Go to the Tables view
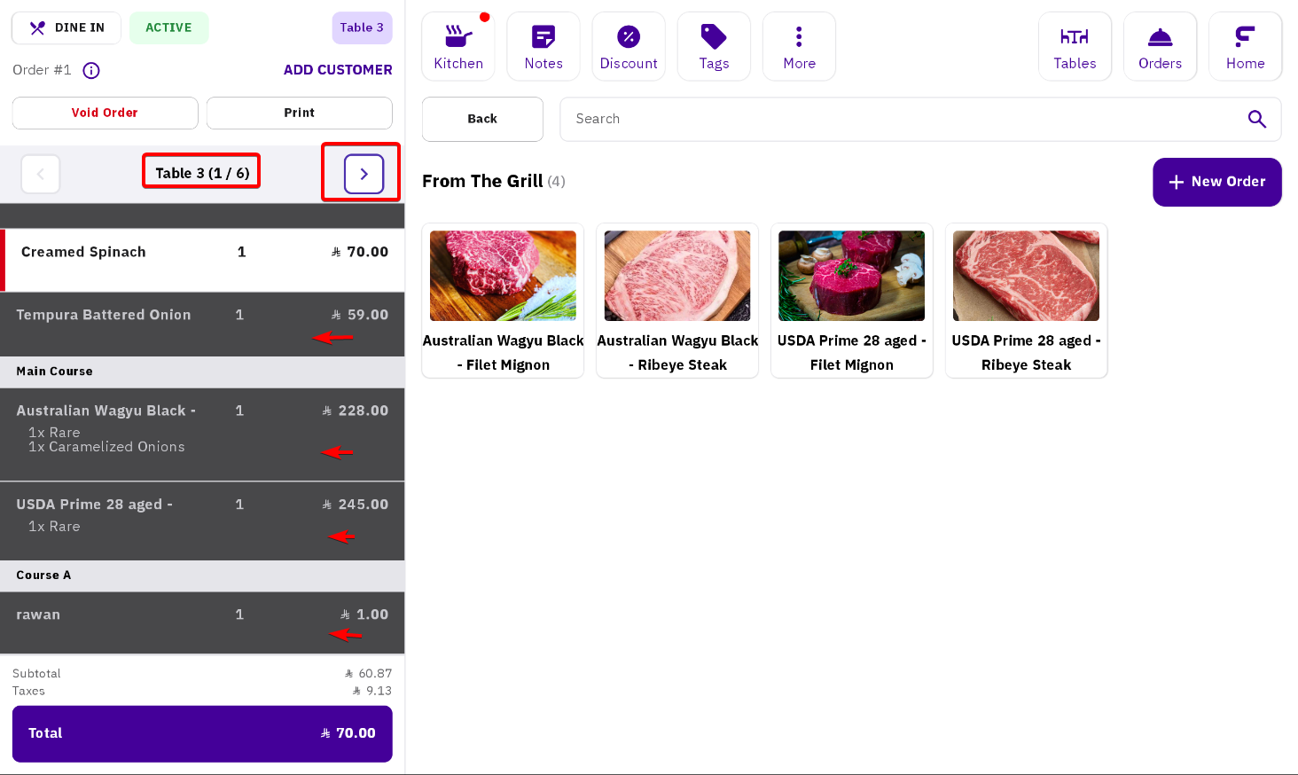Image resolution: width=1298 pixels, height=775 pixels. (1075, 46)
